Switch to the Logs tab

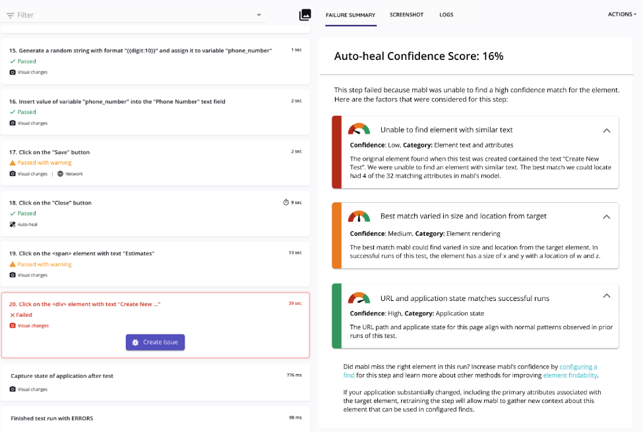(446, 14)
